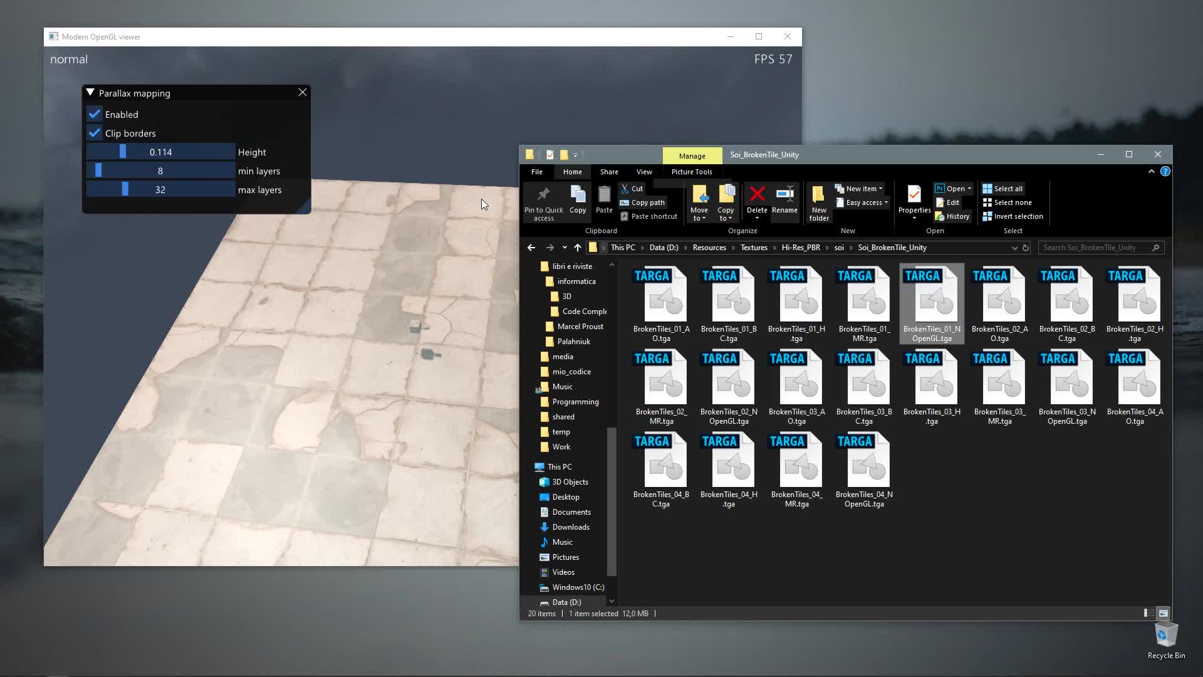The height and width of the screenshot is (677, 1203).
Task: Uncheck Clip borders in Parallax mapping panel
Action: tap(95, 133)
